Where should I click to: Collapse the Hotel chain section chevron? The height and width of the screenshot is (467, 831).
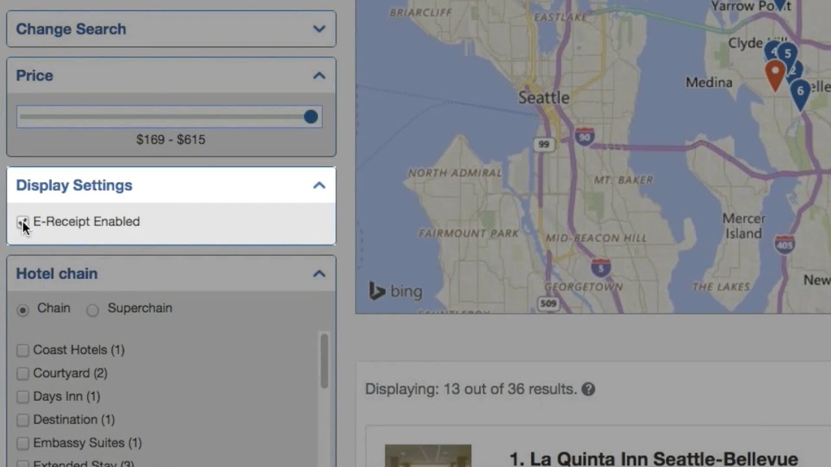tap(319, 274)
